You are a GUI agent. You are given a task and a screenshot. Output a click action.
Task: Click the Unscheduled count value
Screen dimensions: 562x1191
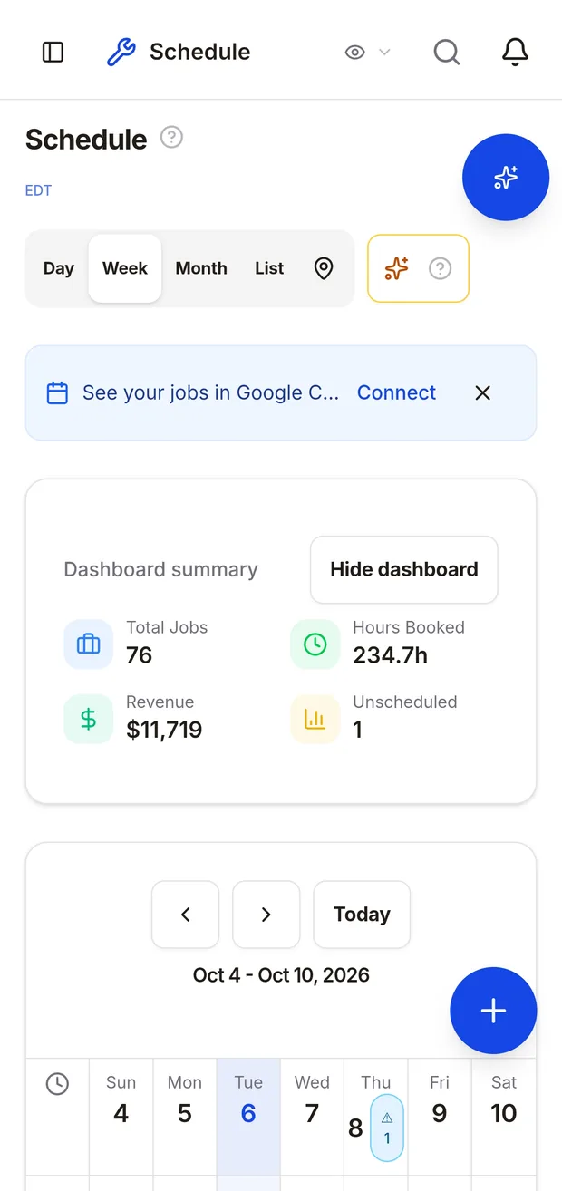coord(357,730)
